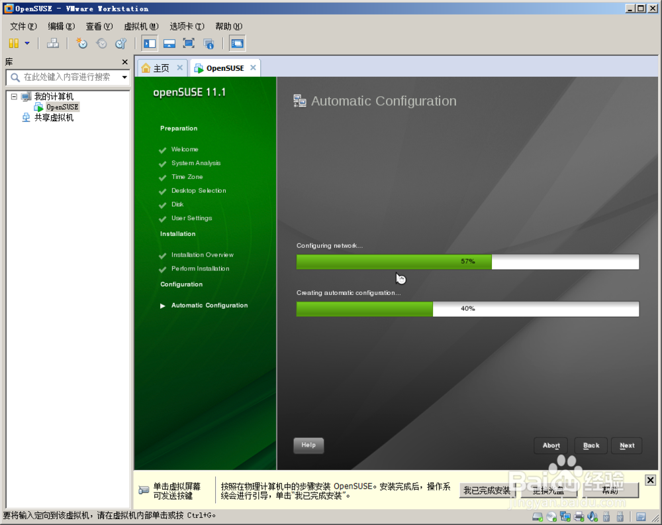Screen dimensions: 662x525
Task: Open the 虚拟机 menu
Action: [141, 27]
